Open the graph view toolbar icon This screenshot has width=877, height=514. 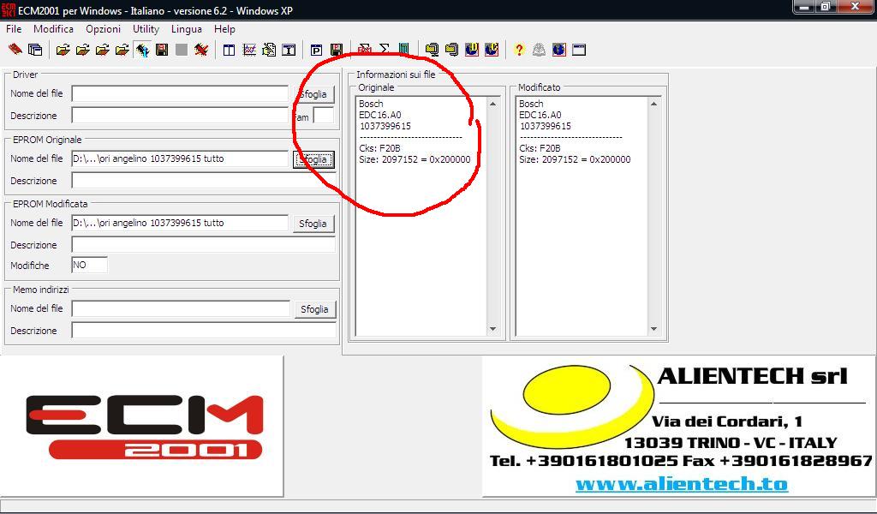[x=249, y=50]
